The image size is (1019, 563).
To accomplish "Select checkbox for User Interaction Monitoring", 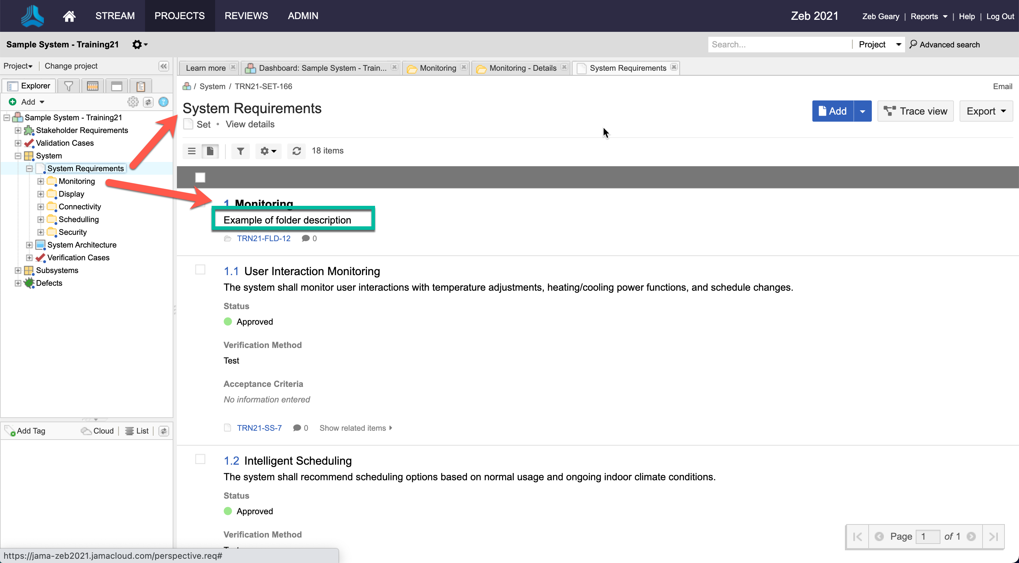I will pyautogui.click(x=201, y=269).
